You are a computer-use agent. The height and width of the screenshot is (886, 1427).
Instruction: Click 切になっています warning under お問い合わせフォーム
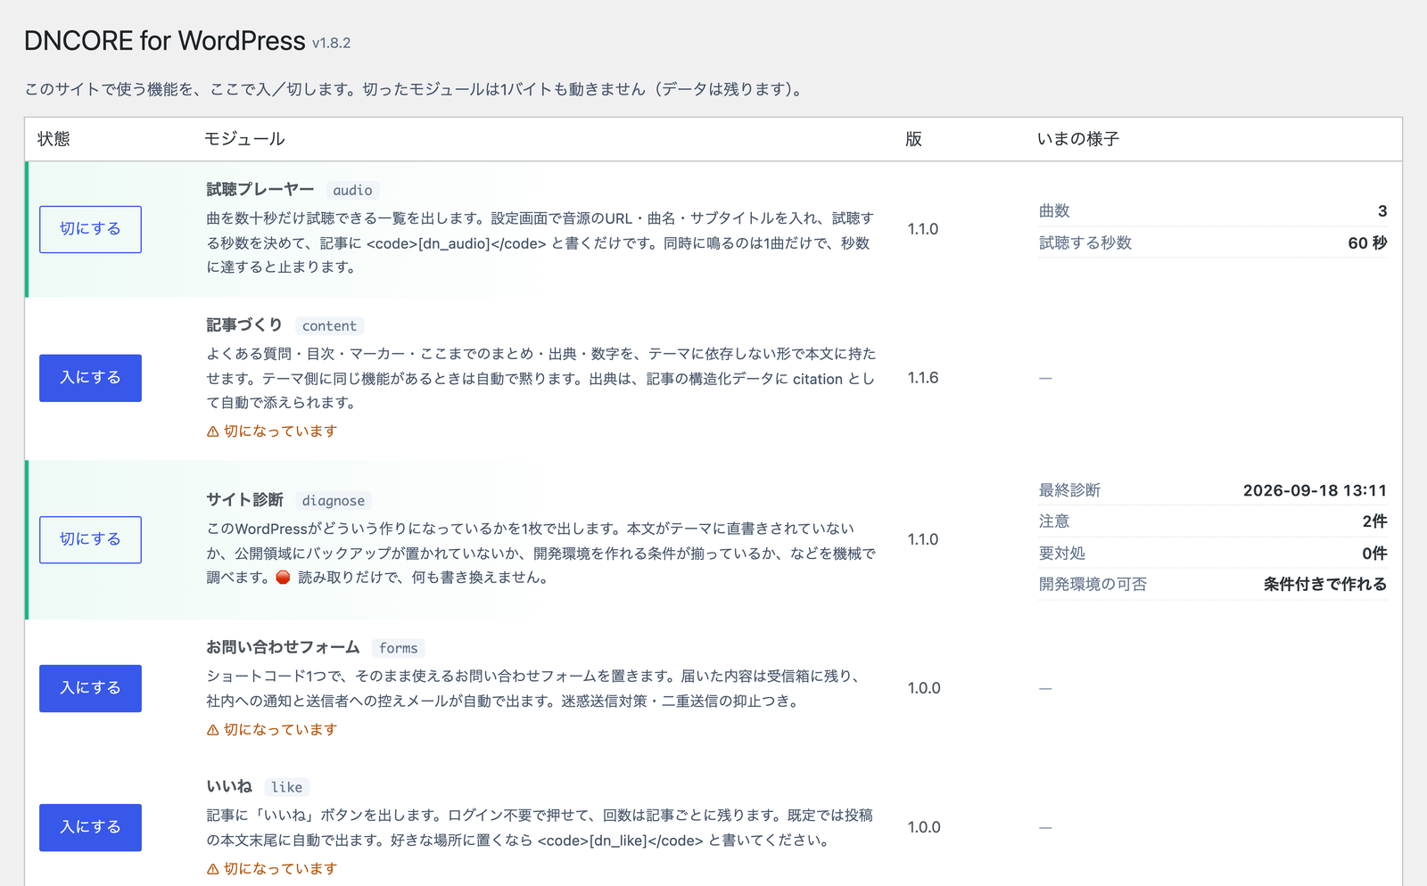coord(280,730)
